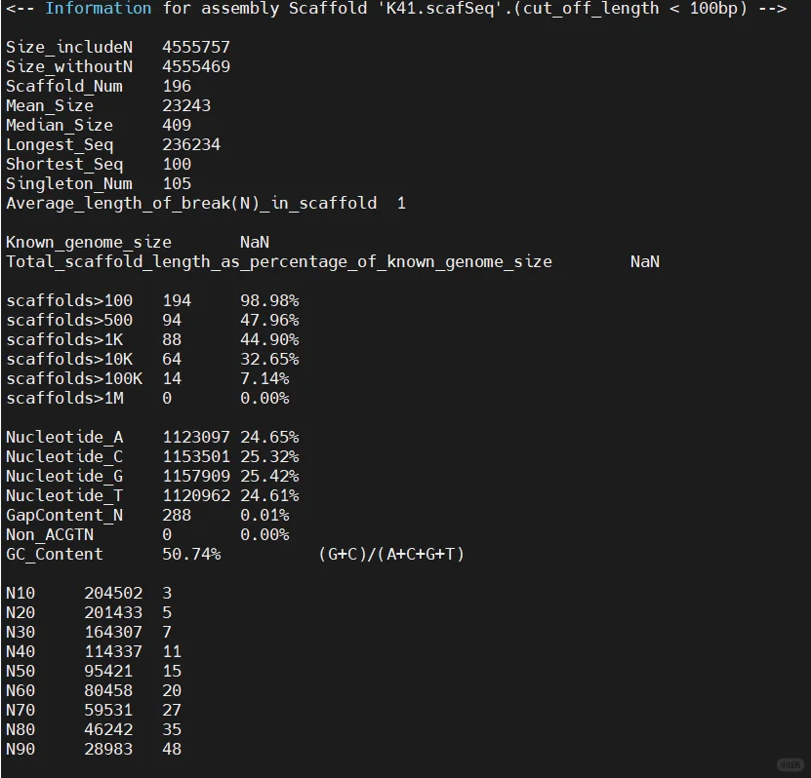Viewport: 811px width, 778px height.
Task: Select the 'scaffolds>10K' row label
Action: (x=69, y=359)
